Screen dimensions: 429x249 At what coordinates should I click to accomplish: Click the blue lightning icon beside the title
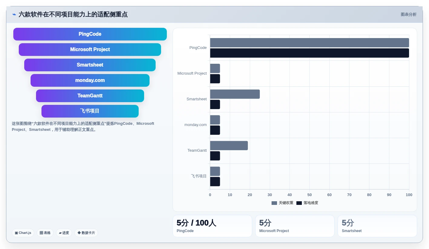click(x=14, y=15)
